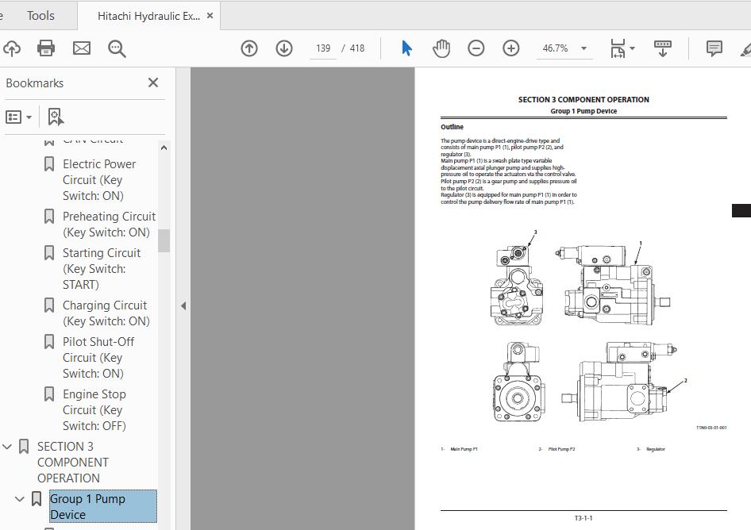Screen dimensions: 751x530
Task: Open Preheating Circuit (Key Switch: ON) bookmark
Action: tap(110, 224)
